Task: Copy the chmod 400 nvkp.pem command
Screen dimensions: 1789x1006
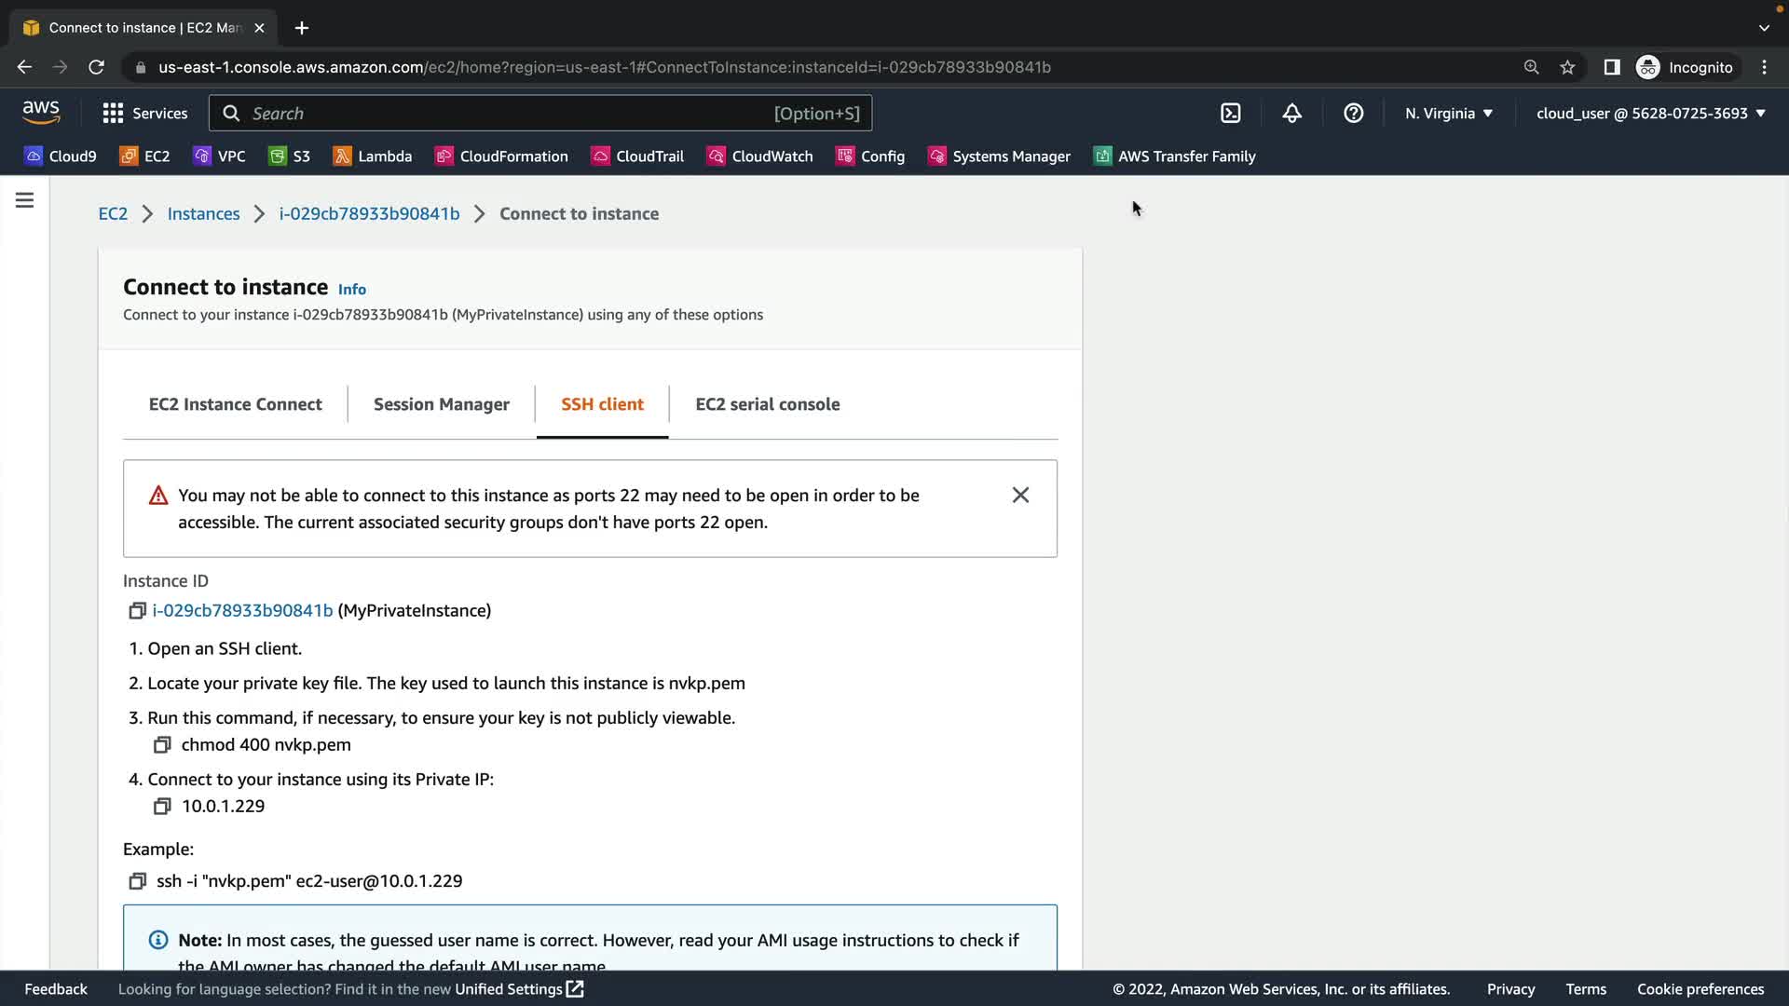Action: [x=162, y=745]
